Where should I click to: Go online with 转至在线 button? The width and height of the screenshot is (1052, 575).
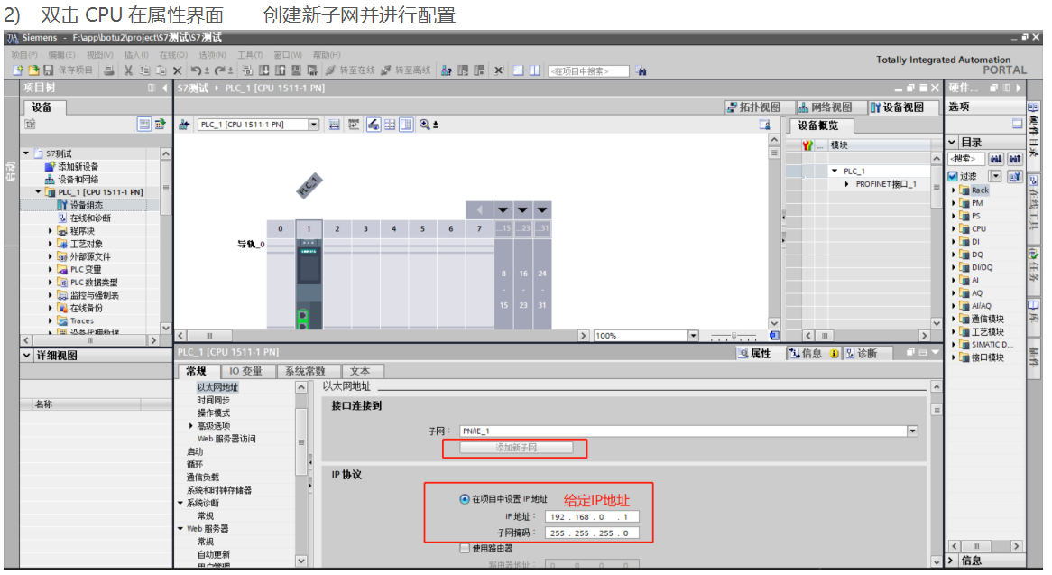pos(350,70)
